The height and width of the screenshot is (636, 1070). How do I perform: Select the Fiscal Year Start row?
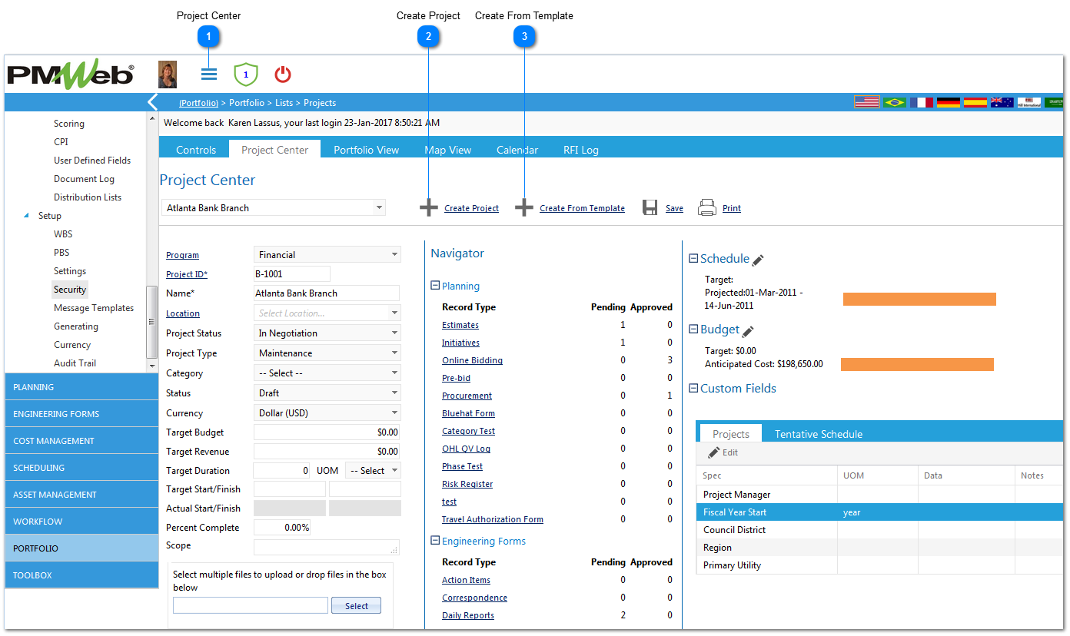879,512
